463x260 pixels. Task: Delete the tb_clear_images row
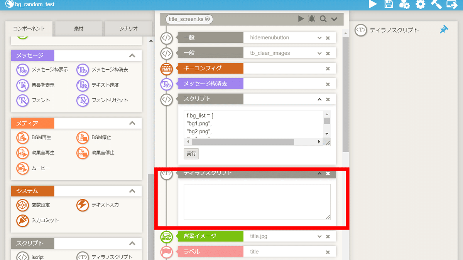click(328, 53)
